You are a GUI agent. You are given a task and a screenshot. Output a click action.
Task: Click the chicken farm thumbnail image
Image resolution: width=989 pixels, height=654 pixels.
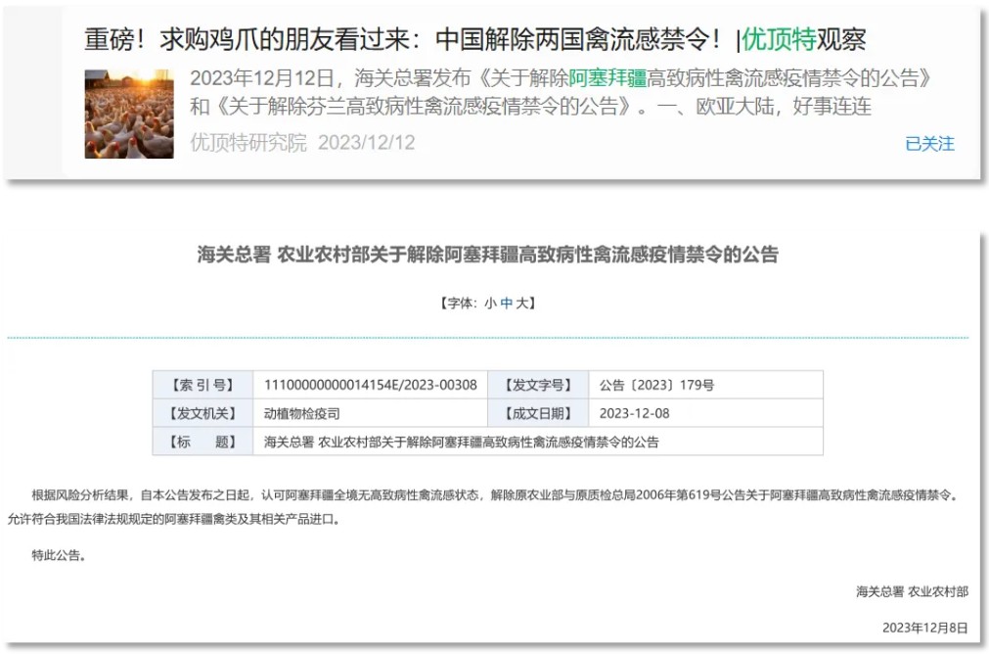click(x=129, y=114)
